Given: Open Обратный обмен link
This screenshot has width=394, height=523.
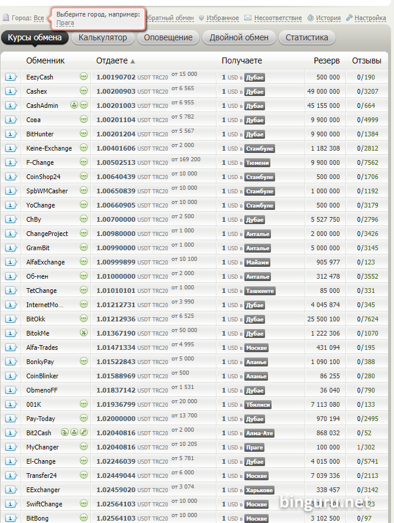Looking at the screenshot, I should (x=170, y=18).
